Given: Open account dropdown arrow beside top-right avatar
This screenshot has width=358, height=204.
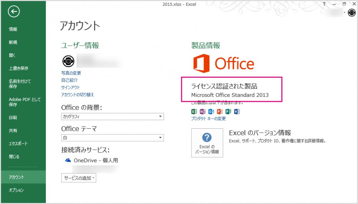Looking at the screenshot, I should point(344,12).
